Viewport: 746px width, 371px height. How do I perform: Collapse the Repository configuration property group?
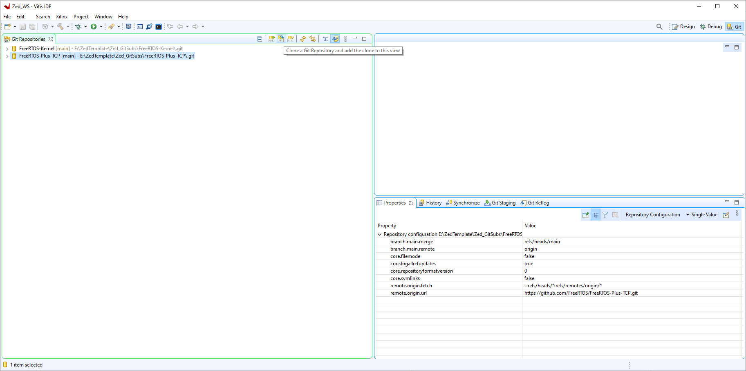[380, 234]
